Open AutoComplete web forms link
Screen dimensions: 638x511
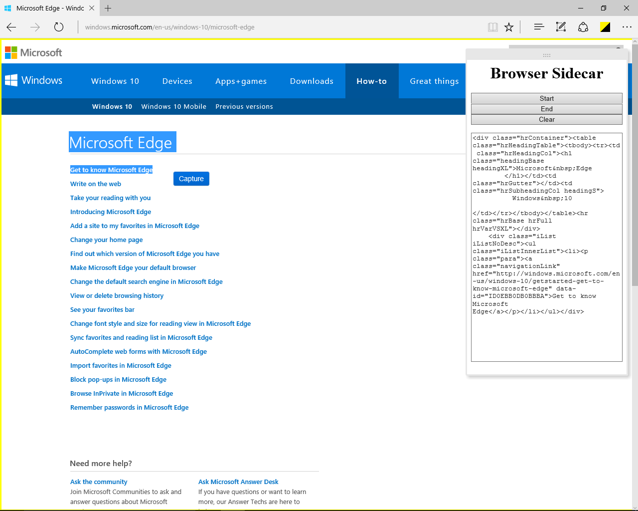139,351
